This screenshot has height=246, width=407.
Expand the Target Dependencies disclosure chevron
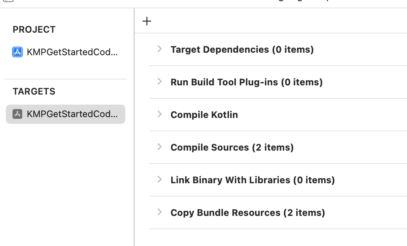point(159,49)
